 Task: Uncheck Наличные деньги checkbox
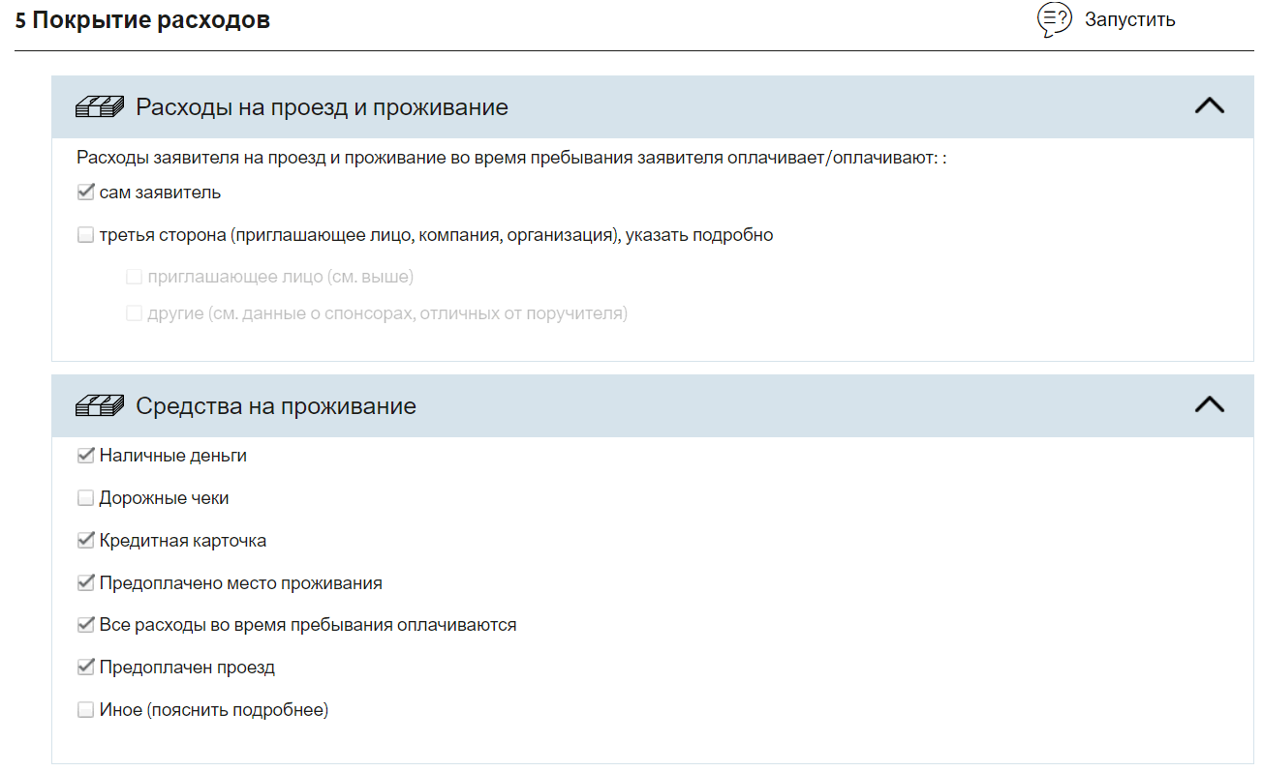tap(85, 456)
